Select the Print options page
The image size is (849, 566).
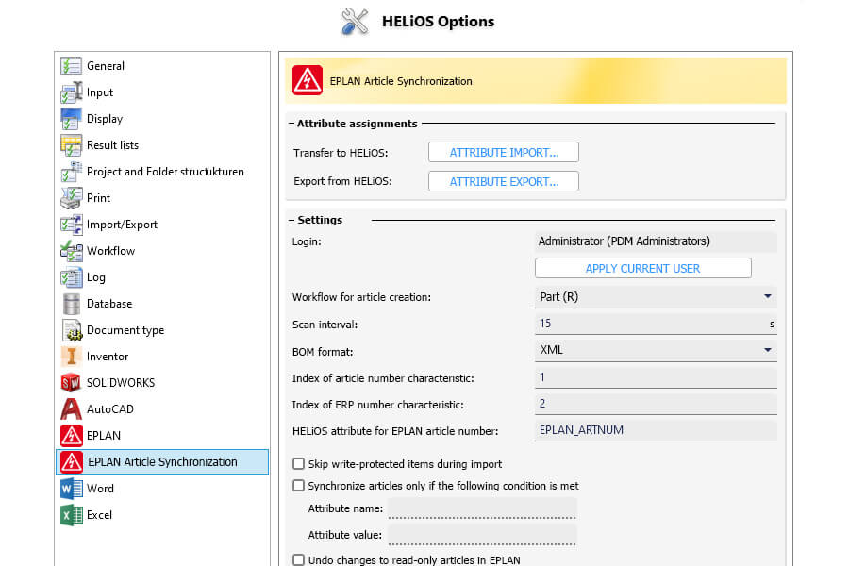click(98, 198)
